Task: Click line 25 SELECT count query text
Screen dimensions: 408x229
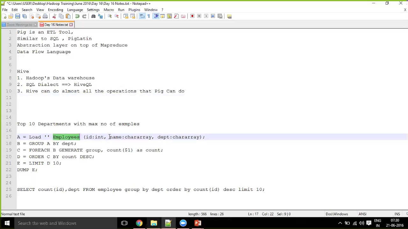Action: [x=141, y=190]
